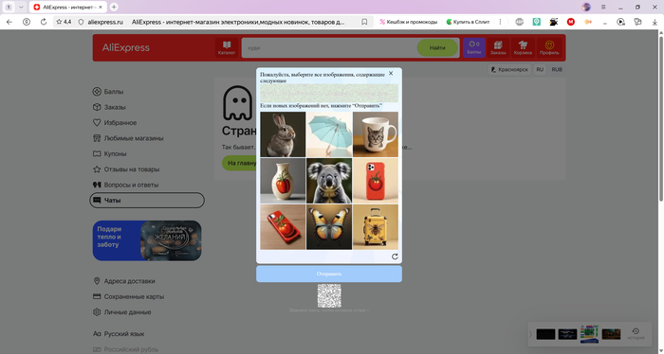Open the RU language selector
The image size is (664, 354).
click(x=540, y=69)
